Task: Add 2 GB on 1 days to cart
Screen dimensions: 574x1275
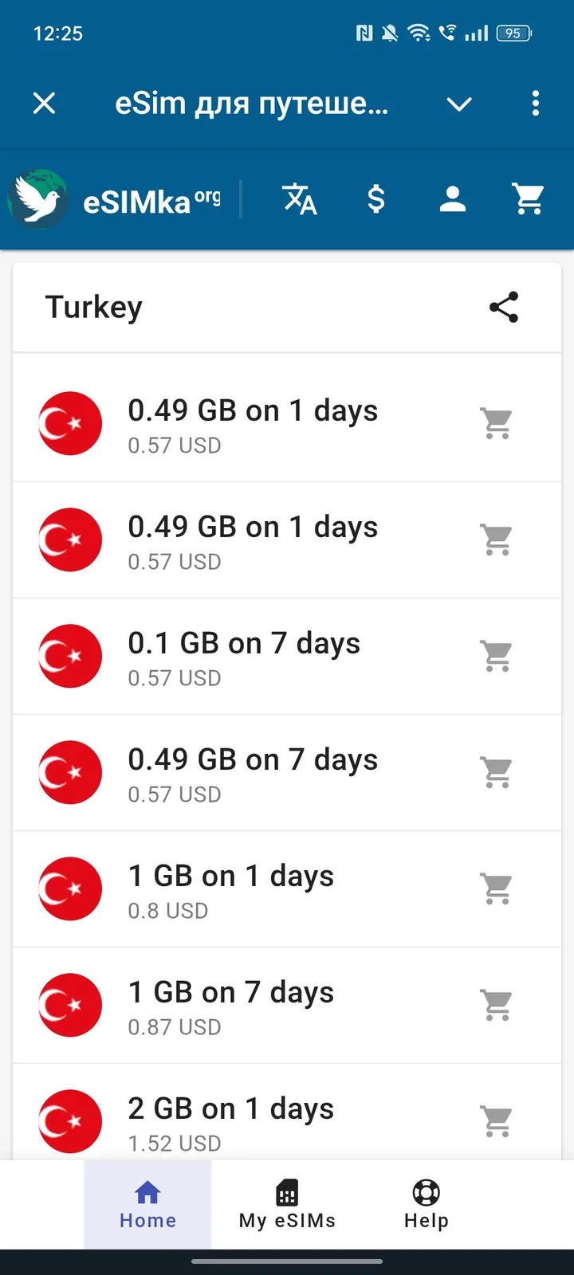Action: (497, 1121)
